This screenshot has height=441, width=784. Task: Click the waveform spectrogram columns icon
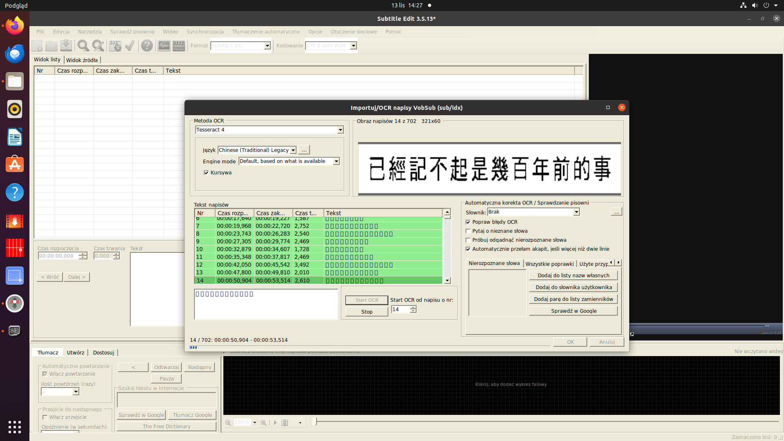tap(285, 423)
